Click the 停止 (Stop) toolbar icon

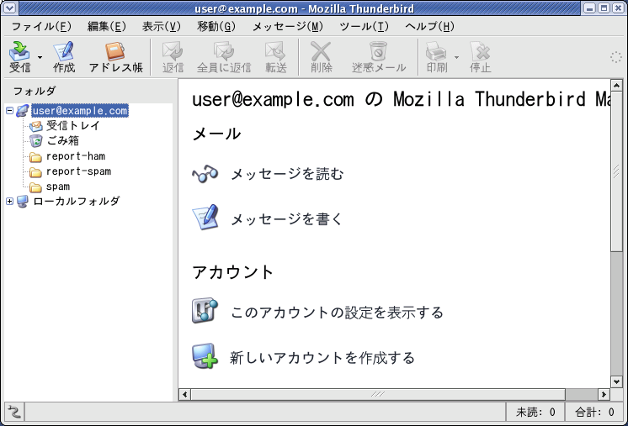[x=480, y=57]
